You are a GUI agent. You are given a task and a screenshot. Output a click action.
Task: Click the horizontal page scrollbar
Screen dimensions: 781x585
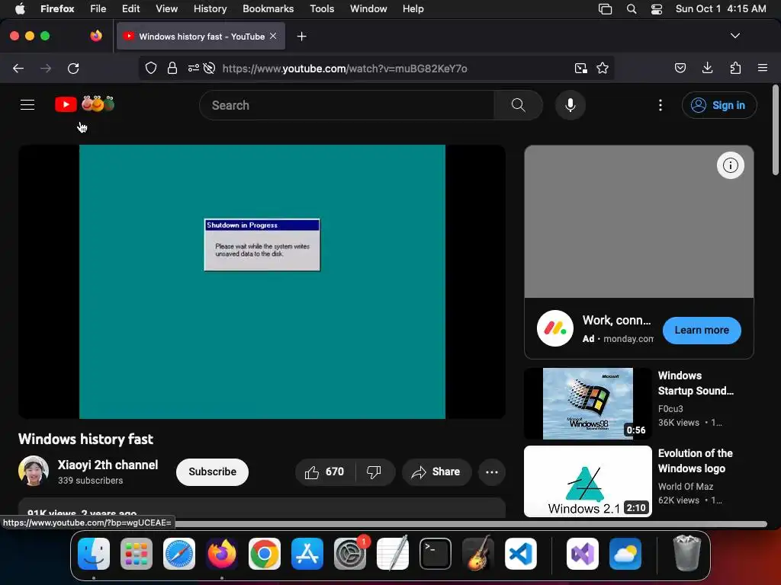tap(471, 524)
